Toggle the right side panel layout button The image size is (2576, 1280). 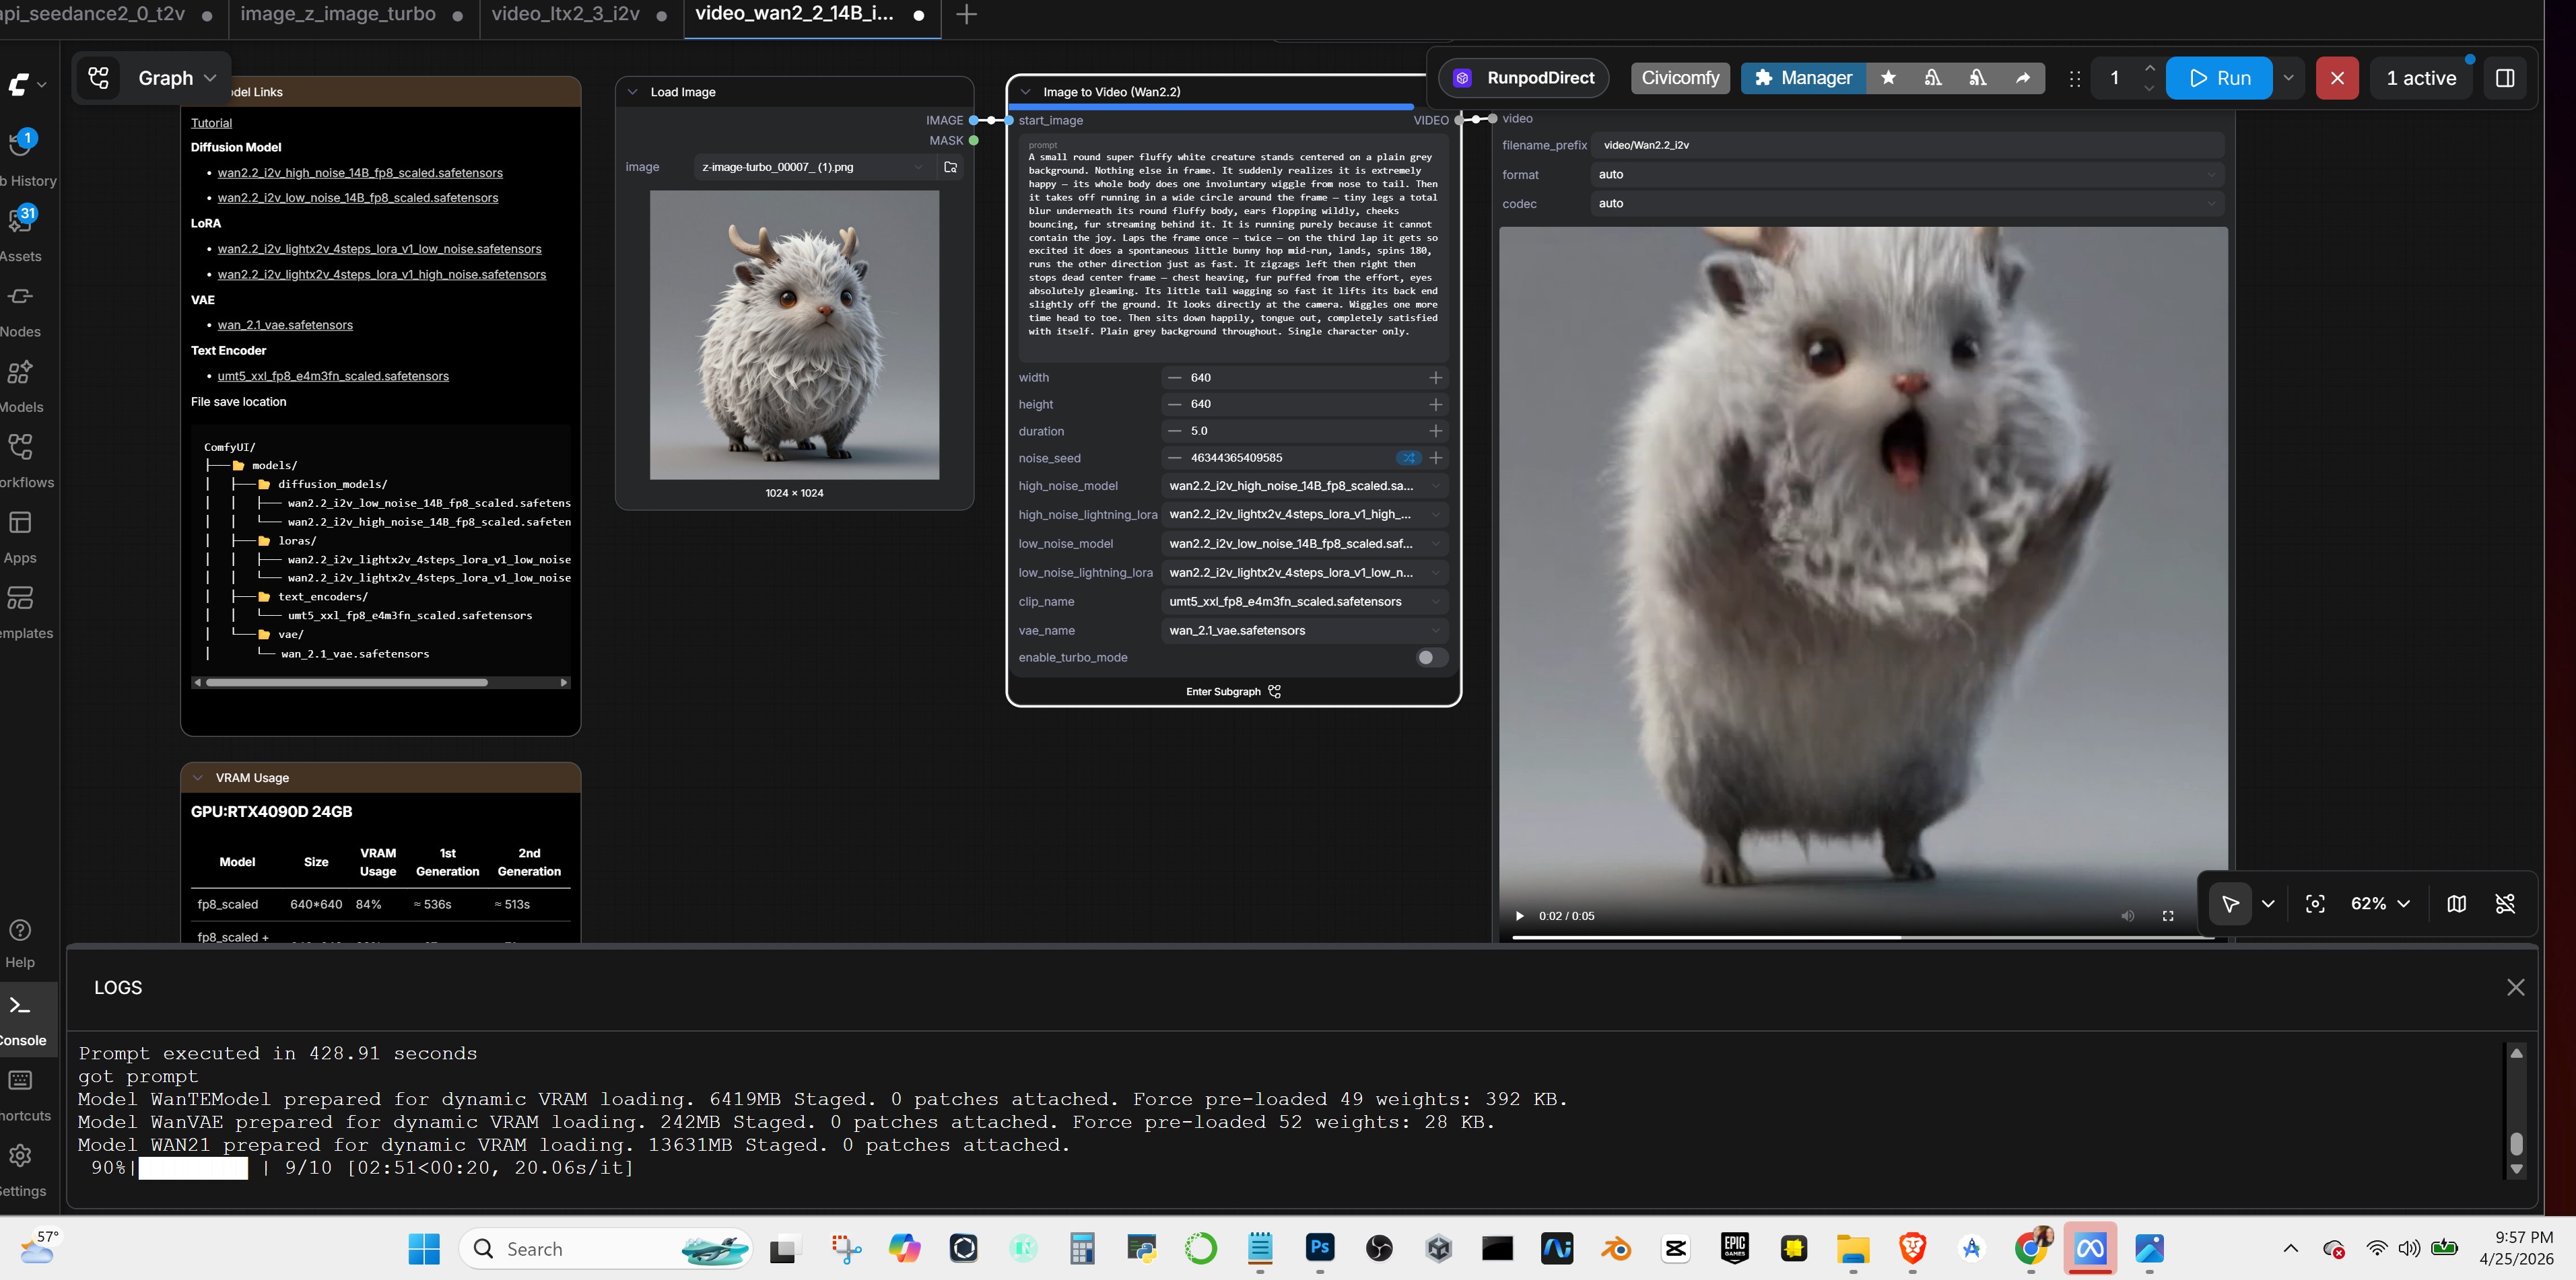[2505, 78]
